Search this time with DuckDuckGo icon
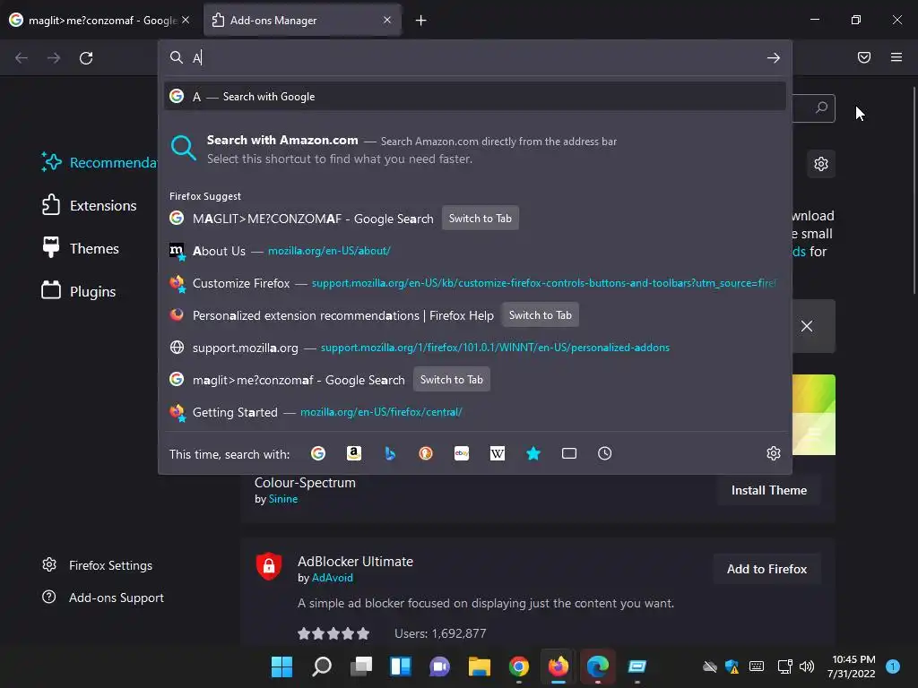918x688 pixels. click(x=426, y=453)
